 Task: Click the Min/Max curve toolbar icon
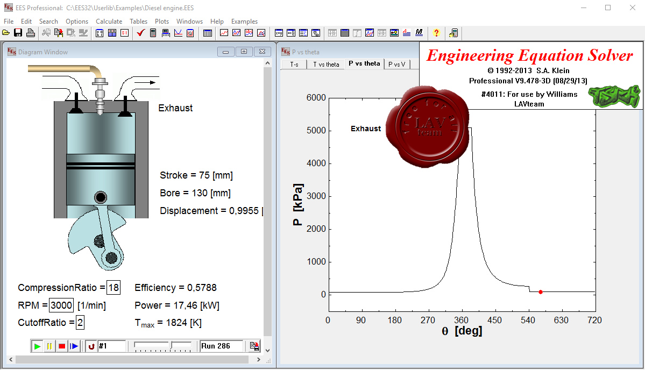click(178, 33)
